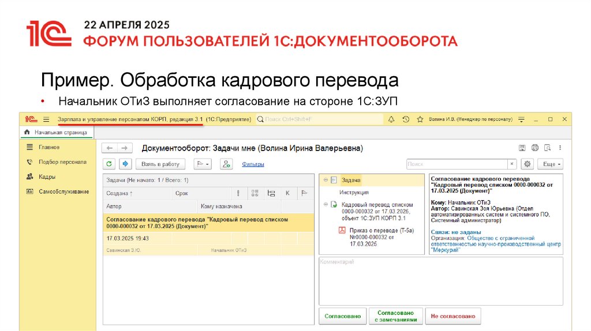Open the organization link Общество с ограниченной ответственностью

[496, 244]
